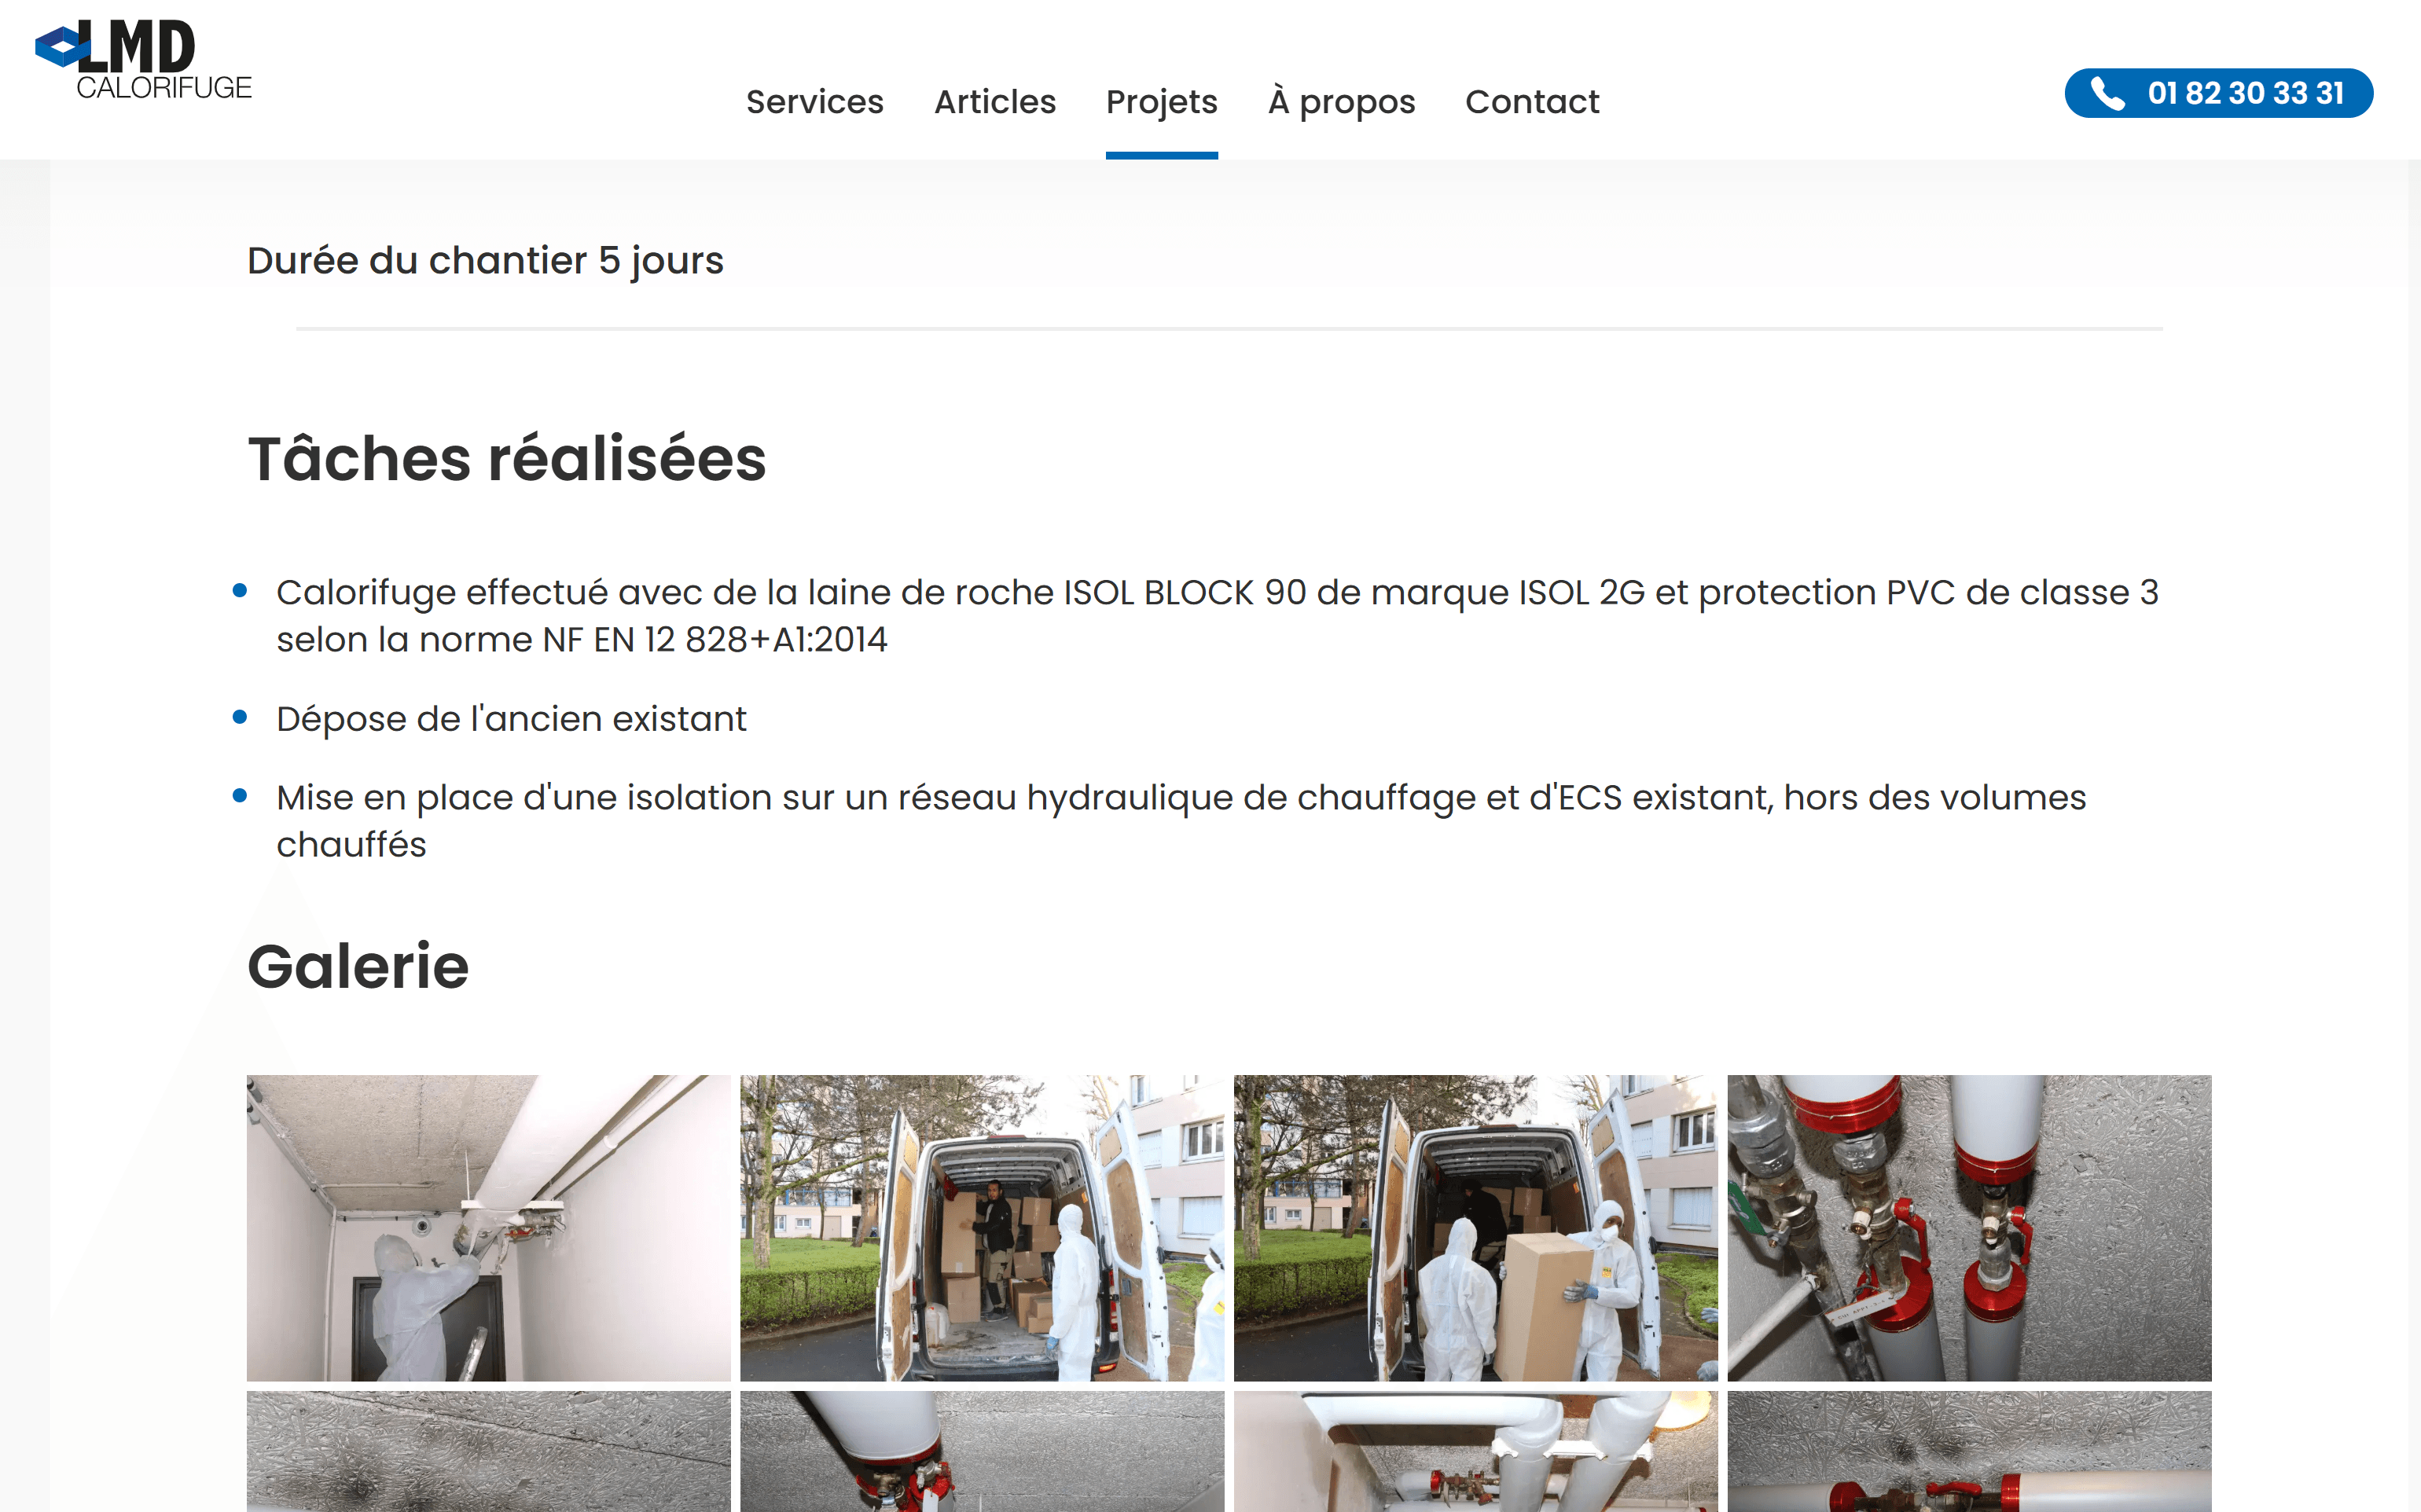Open the À propos page
The image size is (2421, 1512).
point(1341,102)
